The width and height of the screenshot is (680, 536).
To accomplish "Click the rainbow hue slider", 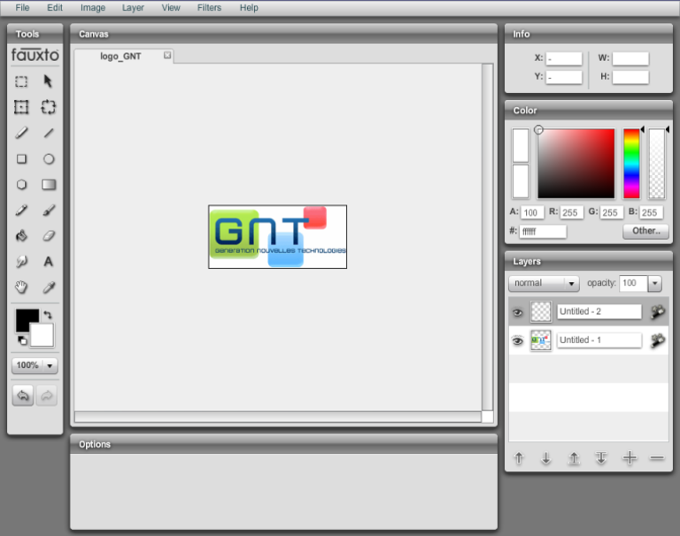I will point(631,164).
